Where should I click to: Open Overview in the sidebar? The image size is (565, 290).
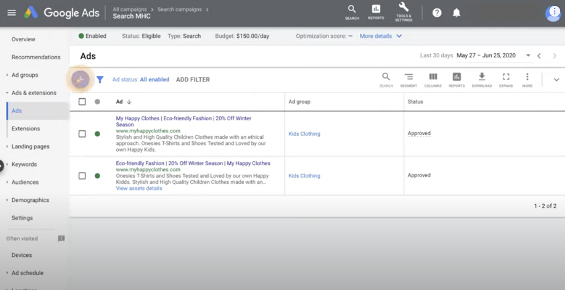[x=24, y=39]
